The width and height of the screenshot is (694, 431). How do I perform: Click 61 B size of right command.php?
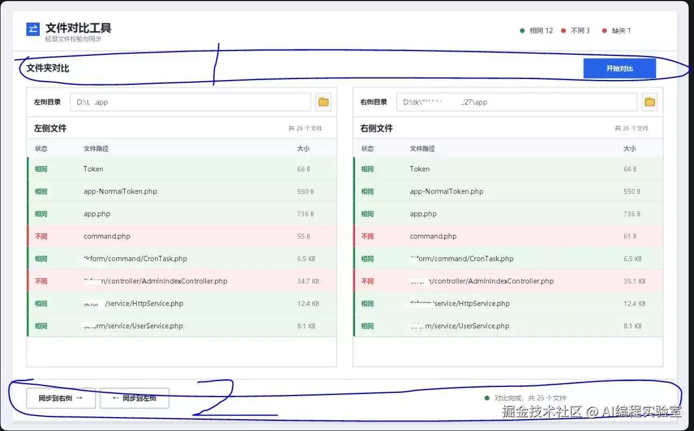tap(631, 236)
